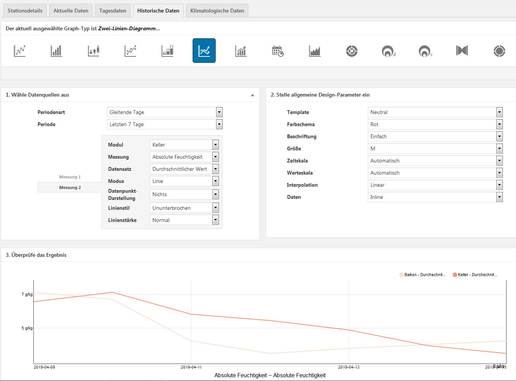The width and height of the screenshot is (516, 381).
Task: Collapse the 'Wähle Datenquellen aus' panel
Action: point(253,95)
